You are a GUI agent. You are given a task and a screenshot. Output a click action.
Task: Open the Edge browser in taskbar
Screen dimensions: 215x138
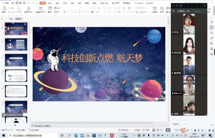[76, 135]
